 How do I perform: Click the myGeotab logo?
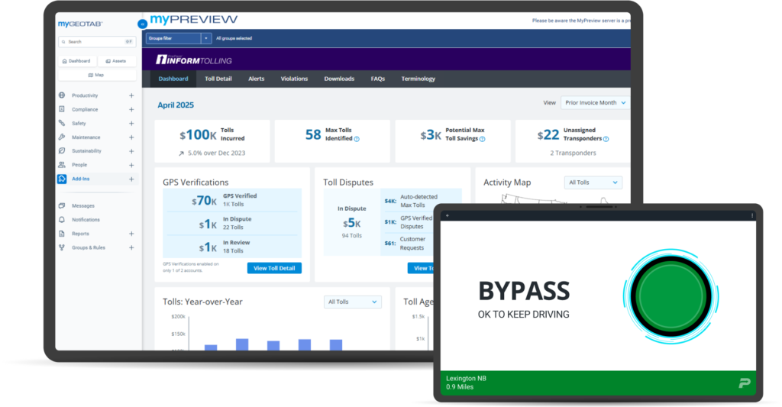pyautogui.click(x=80, y=24)
